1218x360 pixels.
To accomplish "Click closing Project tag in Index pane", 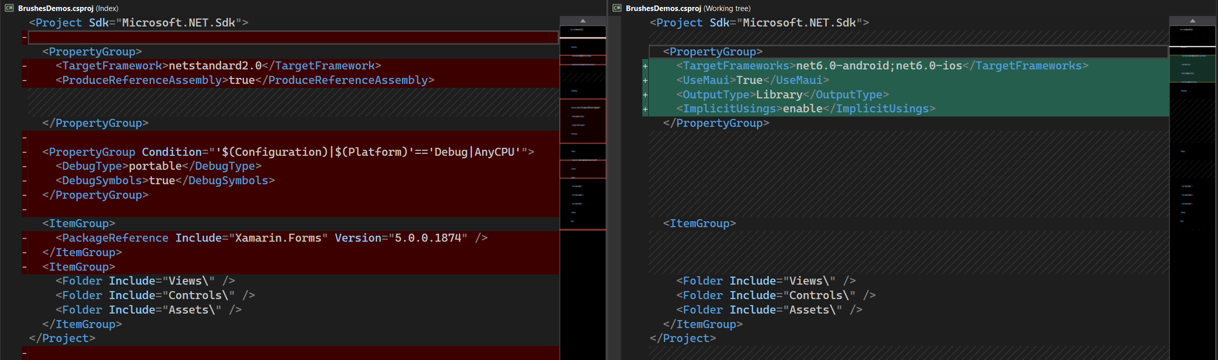I will 62,339.
